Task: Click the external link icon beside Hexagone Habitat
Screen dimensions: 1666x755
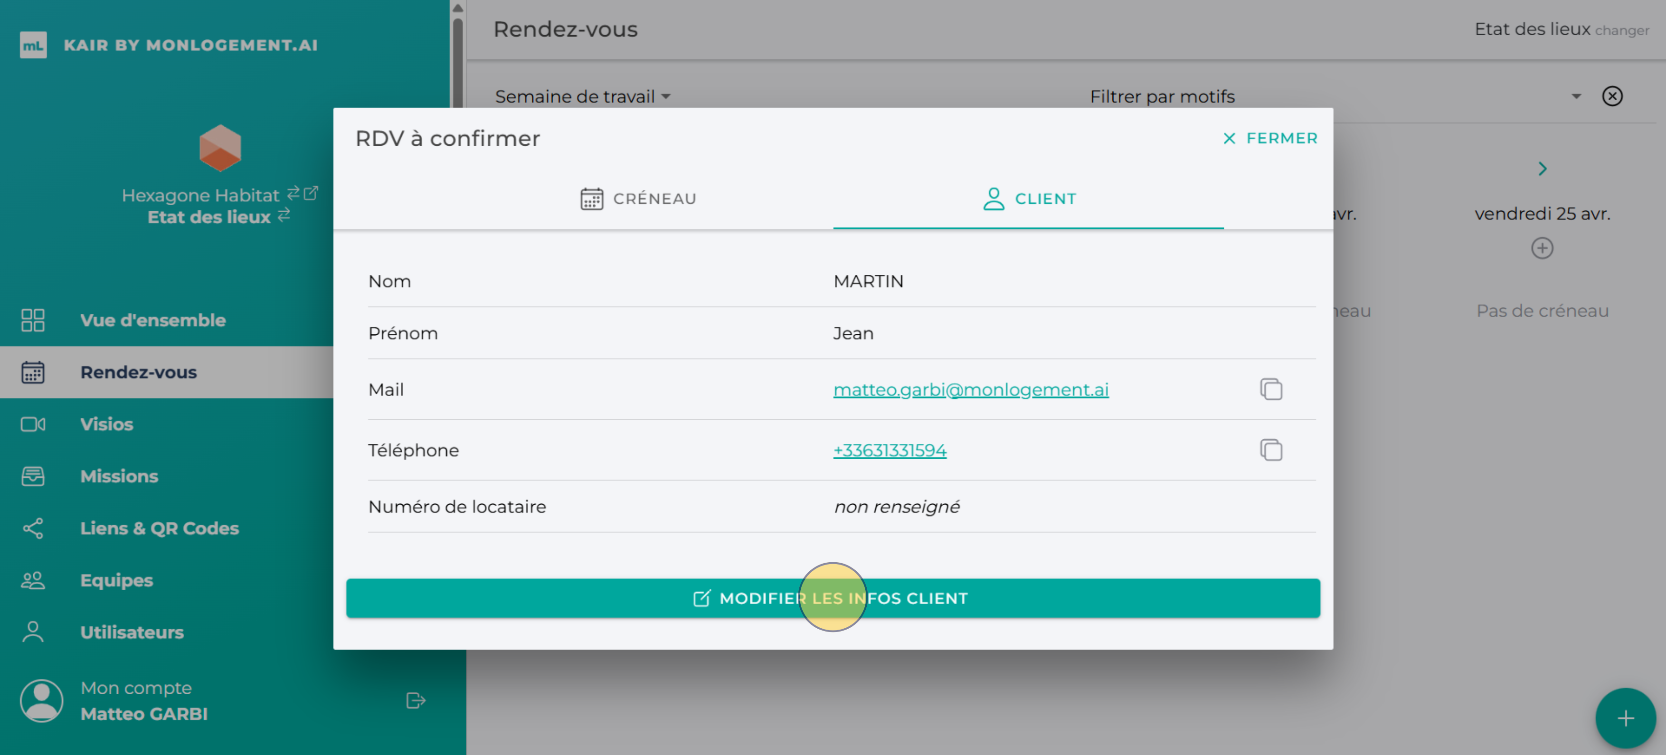Action: [311, 193]
